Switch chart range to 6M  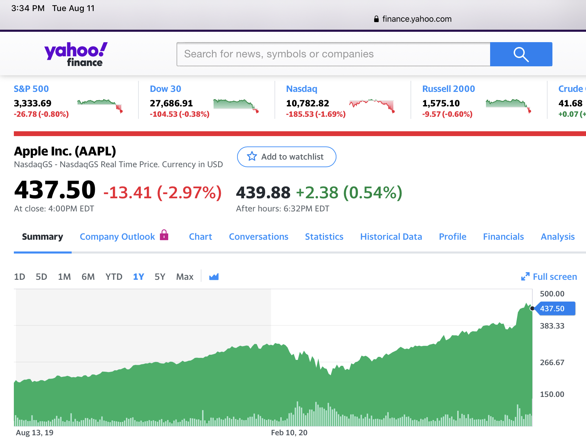88,277
